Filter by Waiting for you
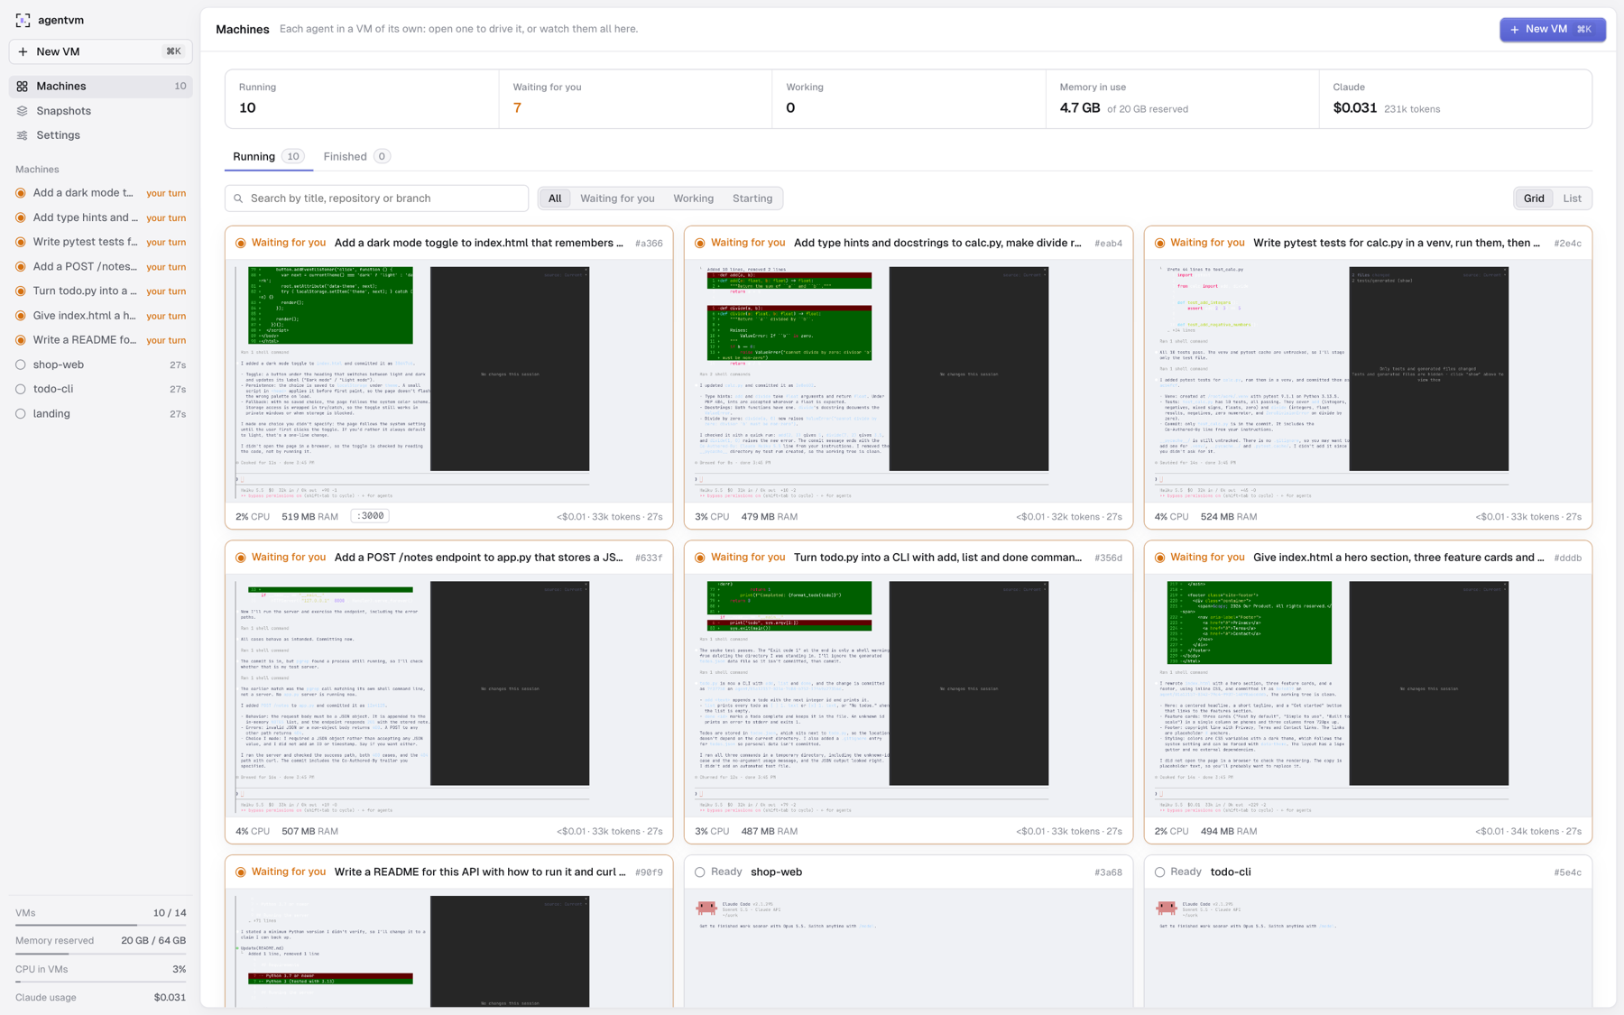1624x1015 pixels. coord(617,198)
